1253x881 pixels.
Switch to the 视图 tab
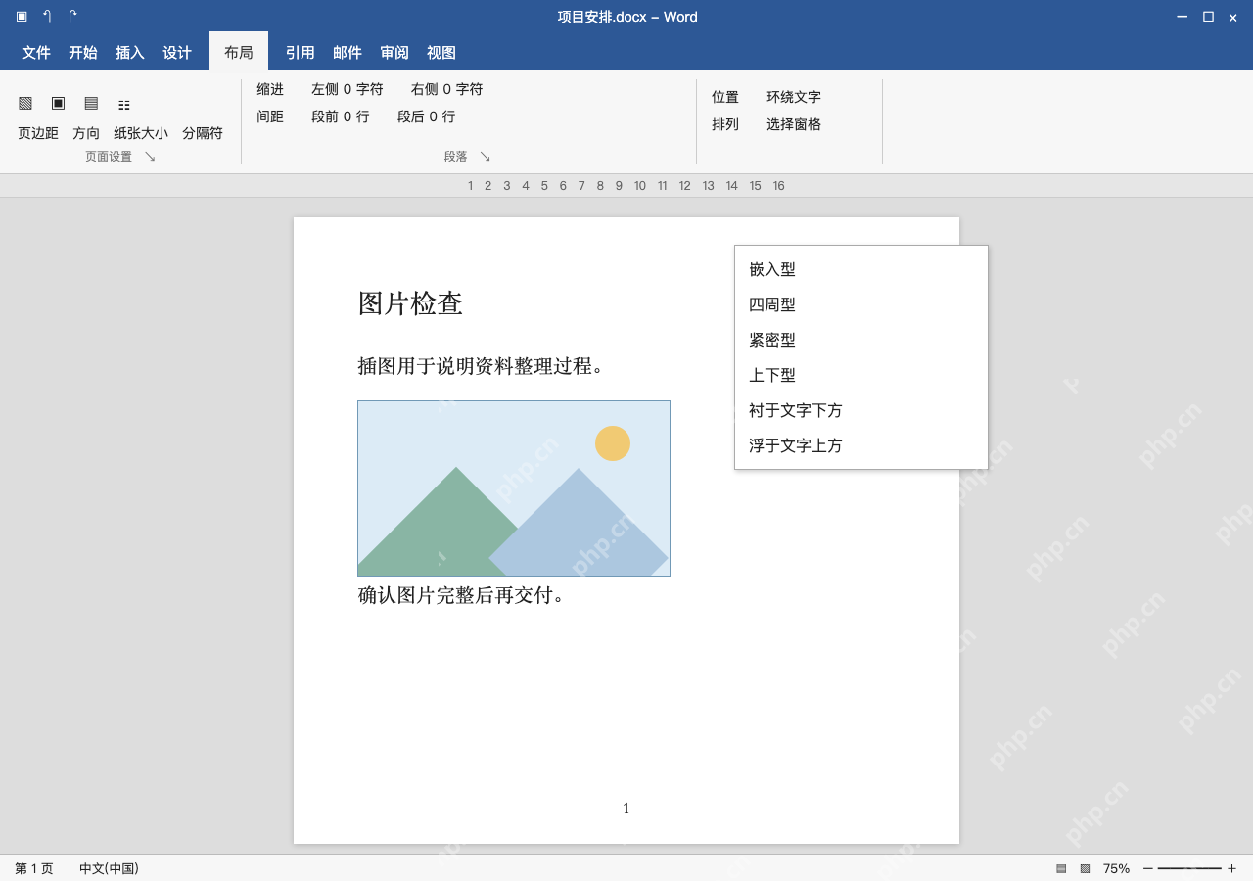[441, 53]
